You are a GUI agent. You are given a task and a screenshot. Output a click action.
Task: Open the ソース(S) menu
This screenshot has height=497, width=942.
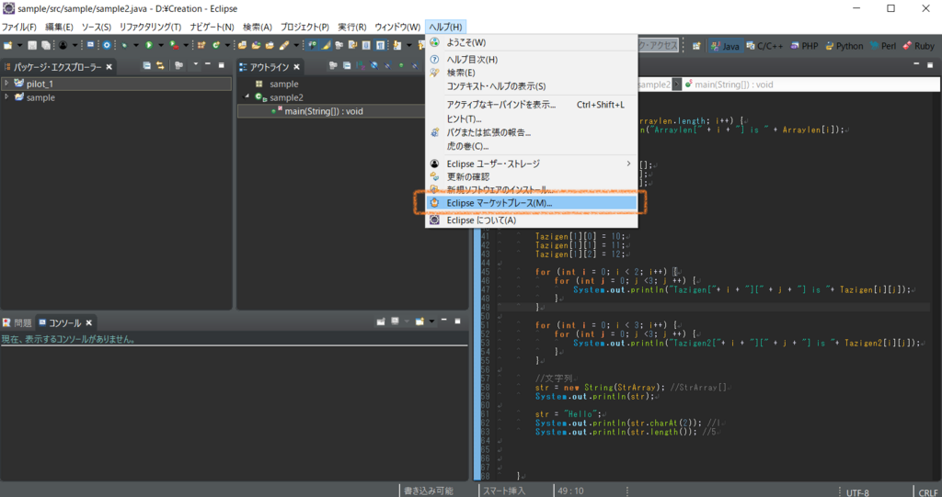click(x=96, y=27)
